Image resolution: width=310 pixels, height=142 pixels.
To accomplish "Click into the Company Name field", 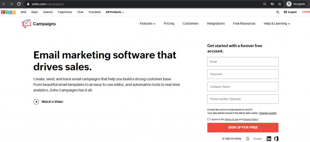I will tap(243, 87).
